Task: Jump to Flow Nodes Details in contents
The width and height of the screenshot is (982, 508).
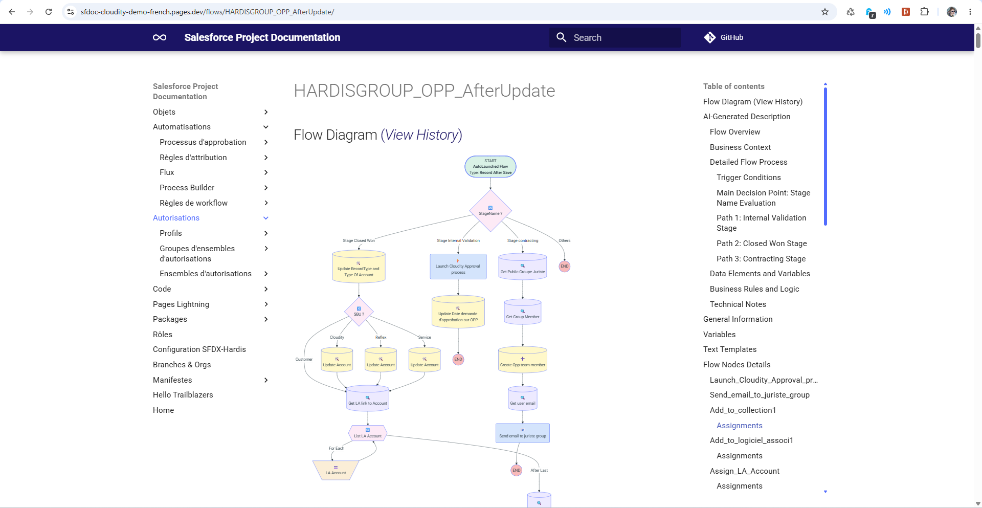Action: click(x=736, y=365)
